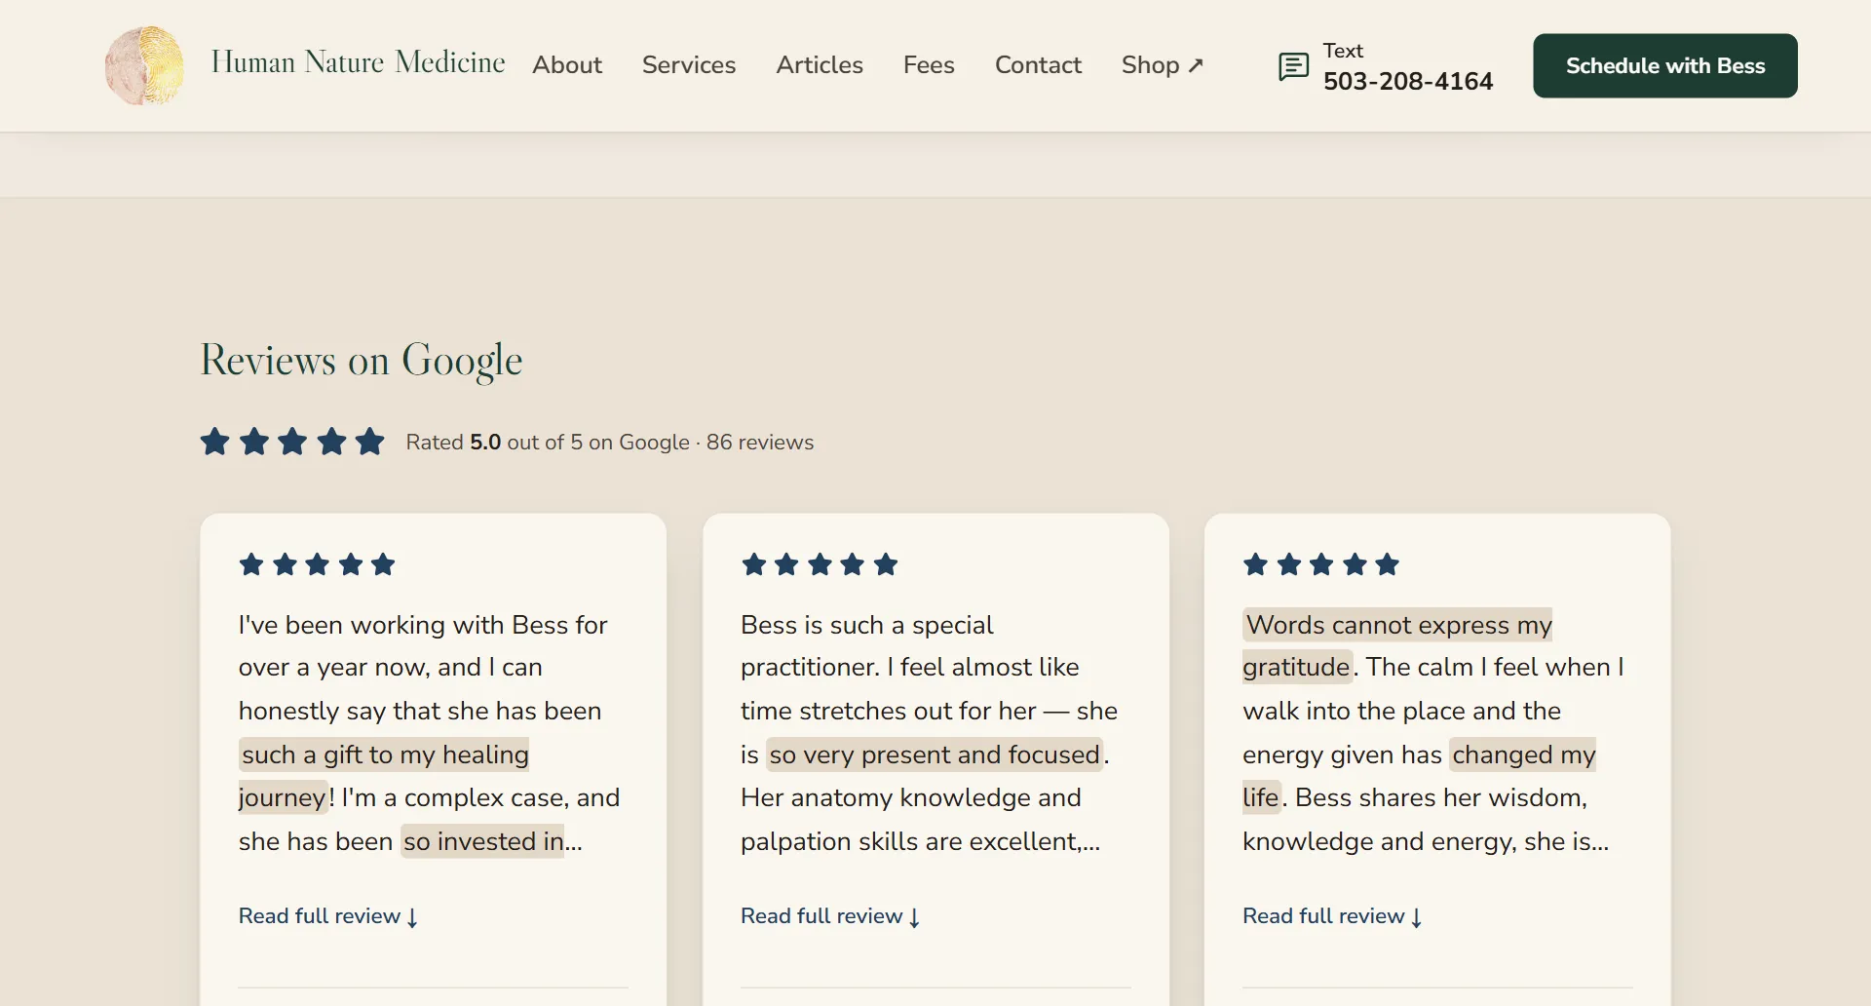Click highlighted phrase "so invested in"
1871x1006 pixels.
pos(482,841)
